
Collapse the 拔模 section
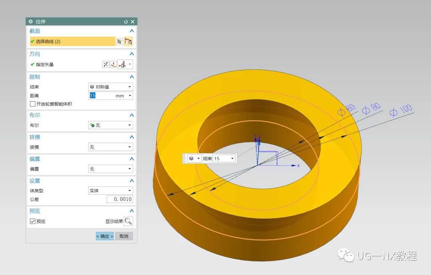click(x=132, y=137)
